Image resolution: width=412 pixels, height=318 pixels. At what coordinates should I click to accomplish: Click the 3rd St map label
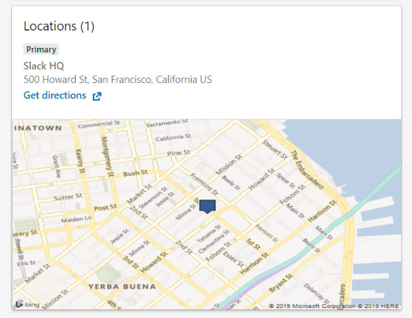131,262
